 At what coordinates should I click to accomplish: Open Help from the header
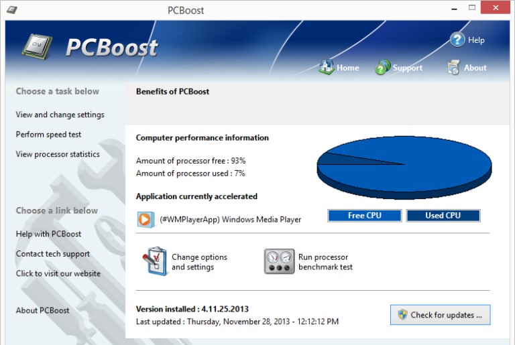pyautogui.click(x=476, y=40)
